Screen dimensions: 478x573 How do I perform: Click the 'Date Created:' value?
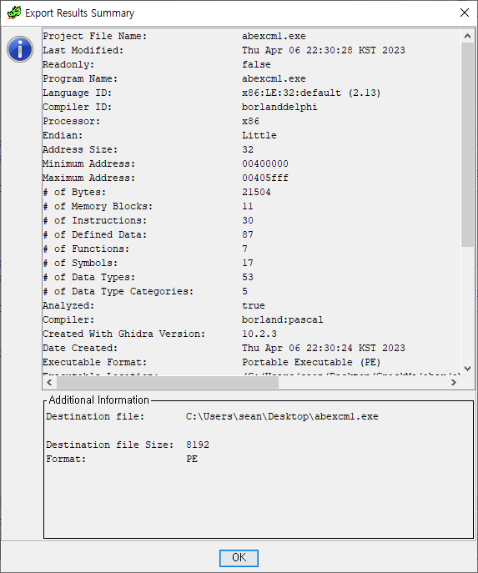[324, 349]
